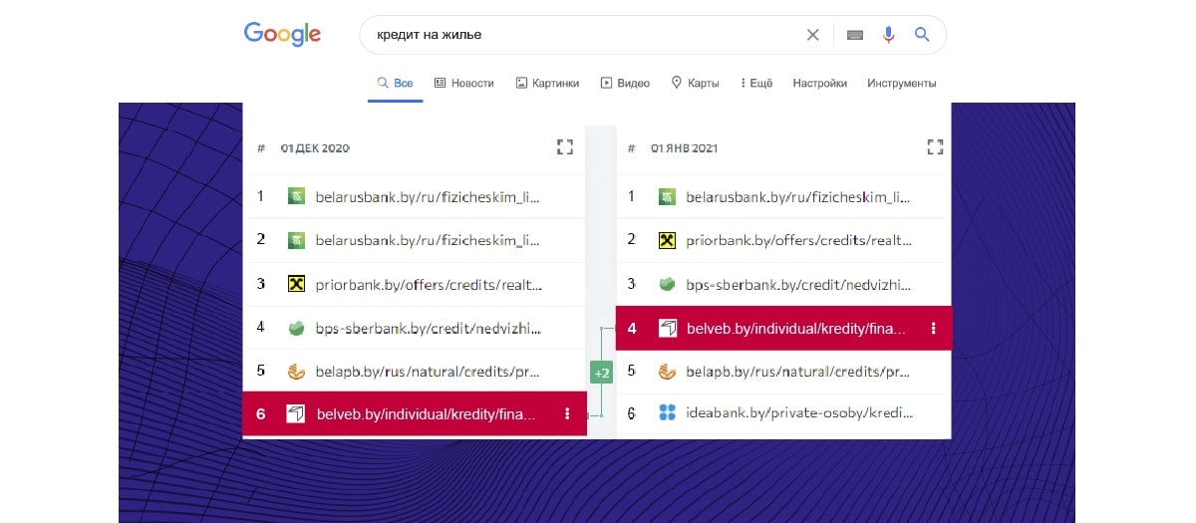Click sberbank favicon in December panel
This screenshot has height=523, width=1196.
point(296,327)
